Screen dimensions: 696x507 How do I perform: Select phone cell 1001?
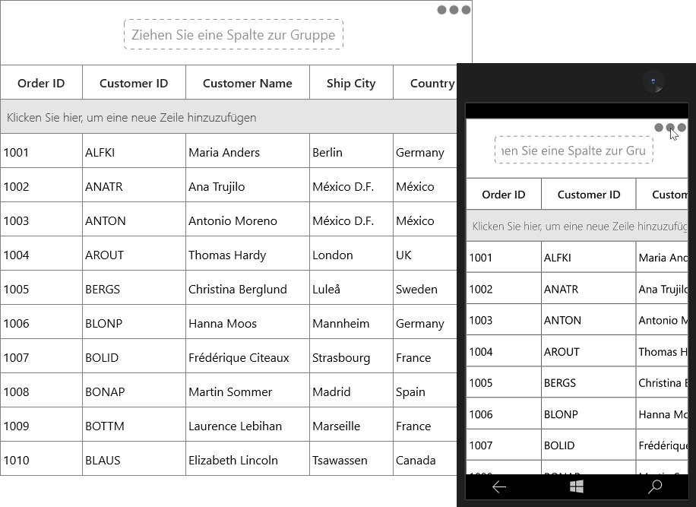[x=504, y=258]
